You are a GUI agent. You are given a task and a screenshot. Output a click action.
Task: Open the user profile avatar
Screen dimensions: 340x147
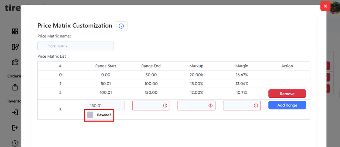[x=335, y=8]
